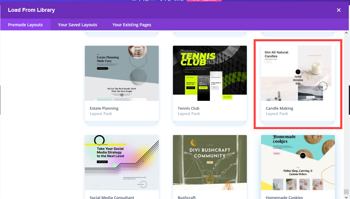Open the Candle Making layout pack thumbnail

(x=298, y=73)
